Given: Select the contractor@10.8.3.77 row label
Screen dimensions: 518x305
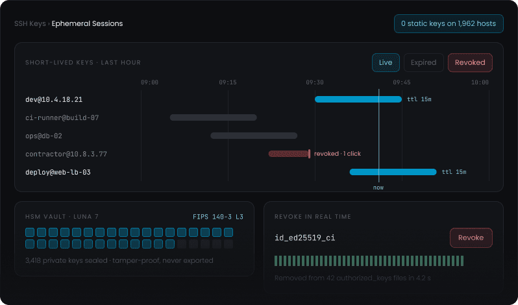Looking at the screenshot, I should 66,154.
